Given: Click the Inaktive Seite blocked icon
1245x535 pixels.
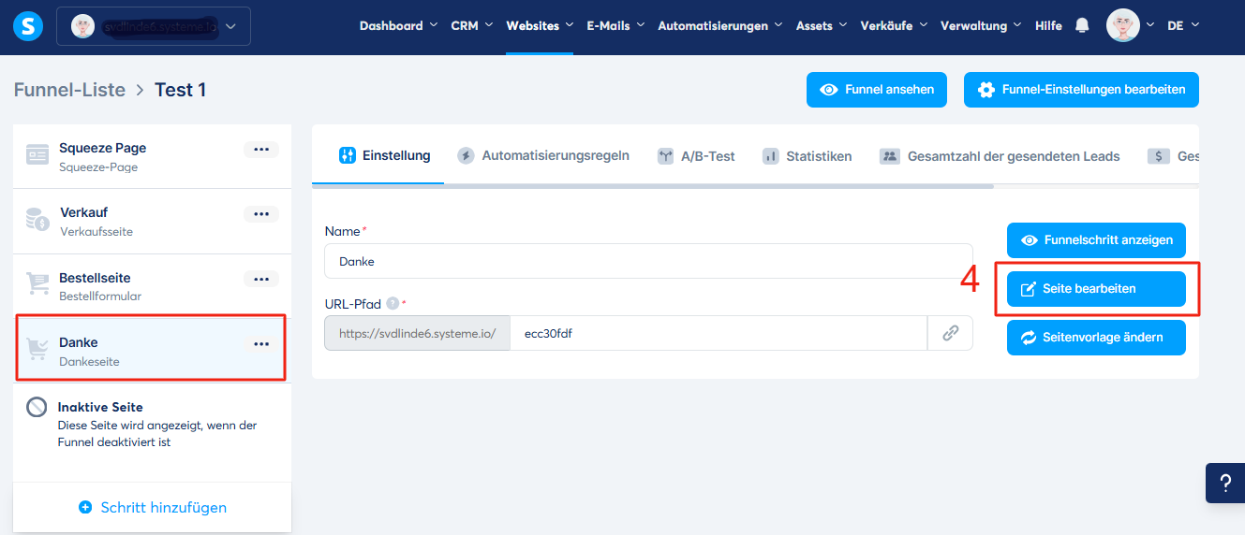Looking at the screenshot, I should click(37, 407).
